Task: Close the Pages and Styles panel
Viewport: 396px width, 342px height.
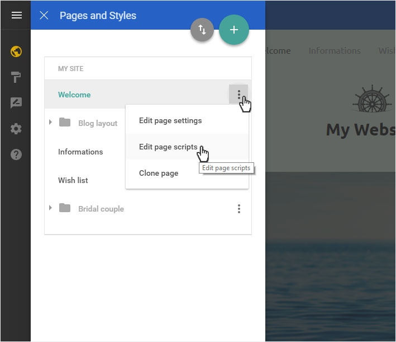Action: 44,16
